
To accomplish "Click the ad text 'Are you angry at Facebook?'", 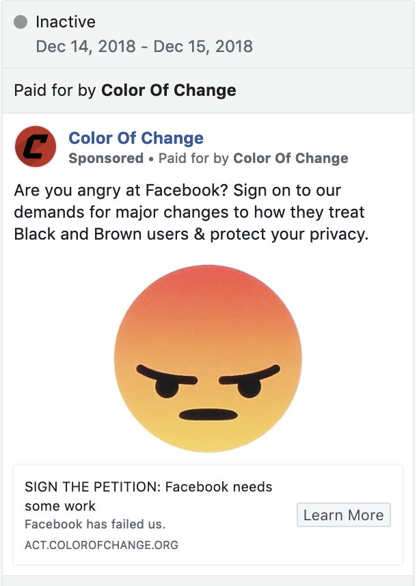I will pyautogui.click(x=121, y=190).
